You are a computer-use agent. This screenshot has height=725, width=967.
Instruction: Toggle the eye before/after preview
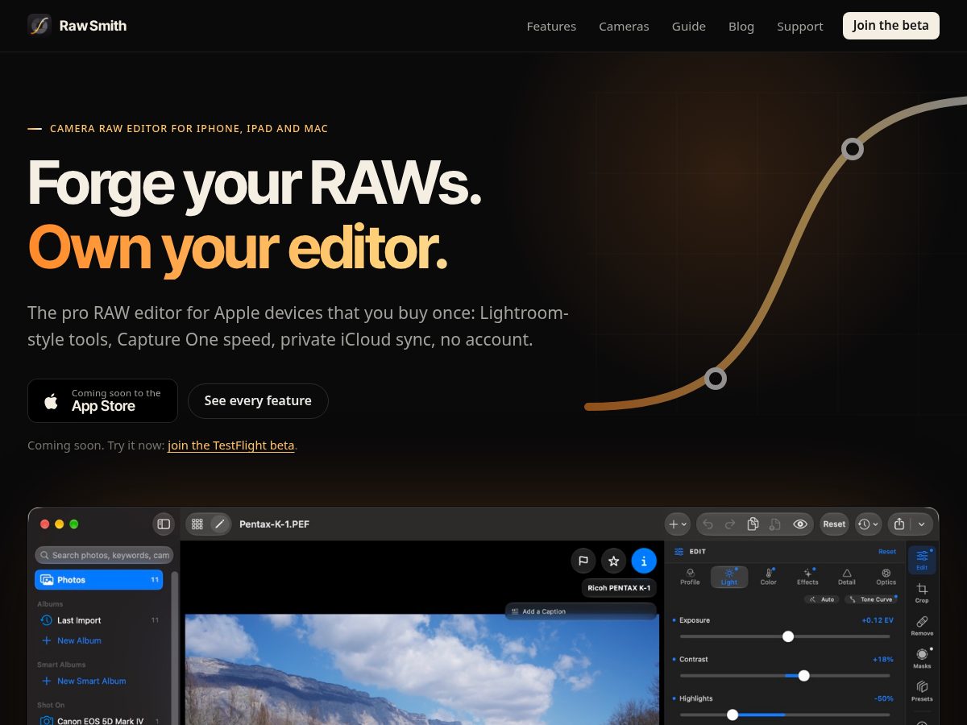800,524
